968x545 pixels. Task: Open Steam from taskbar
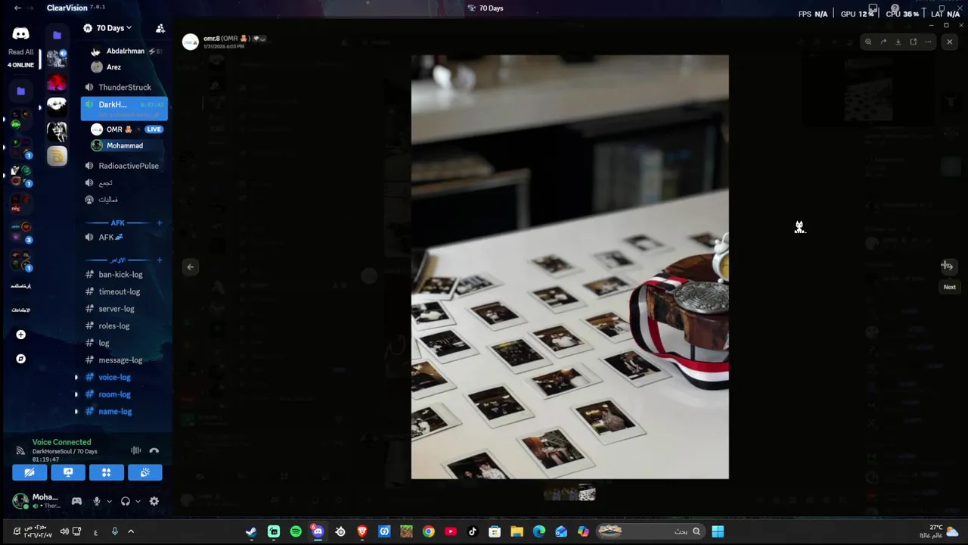[x=251, y=531]
